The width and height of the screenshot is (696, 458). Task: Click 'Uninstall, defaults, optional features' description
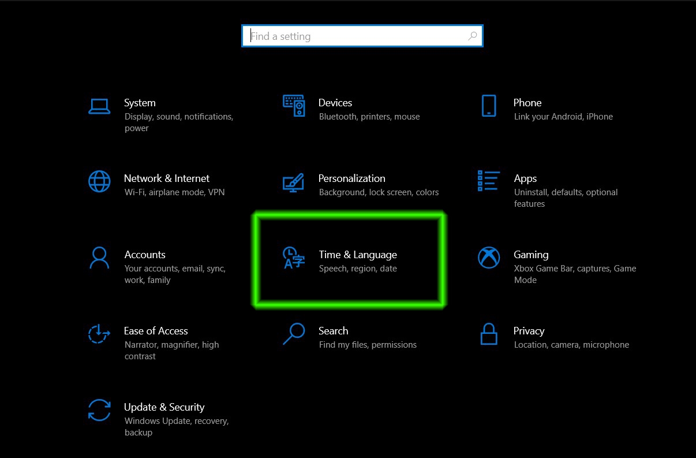[566, 198]
